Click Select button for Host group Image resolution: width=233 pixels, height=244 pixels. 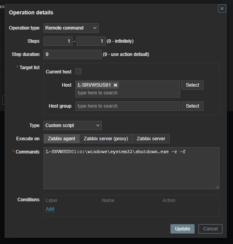(192, 106)
